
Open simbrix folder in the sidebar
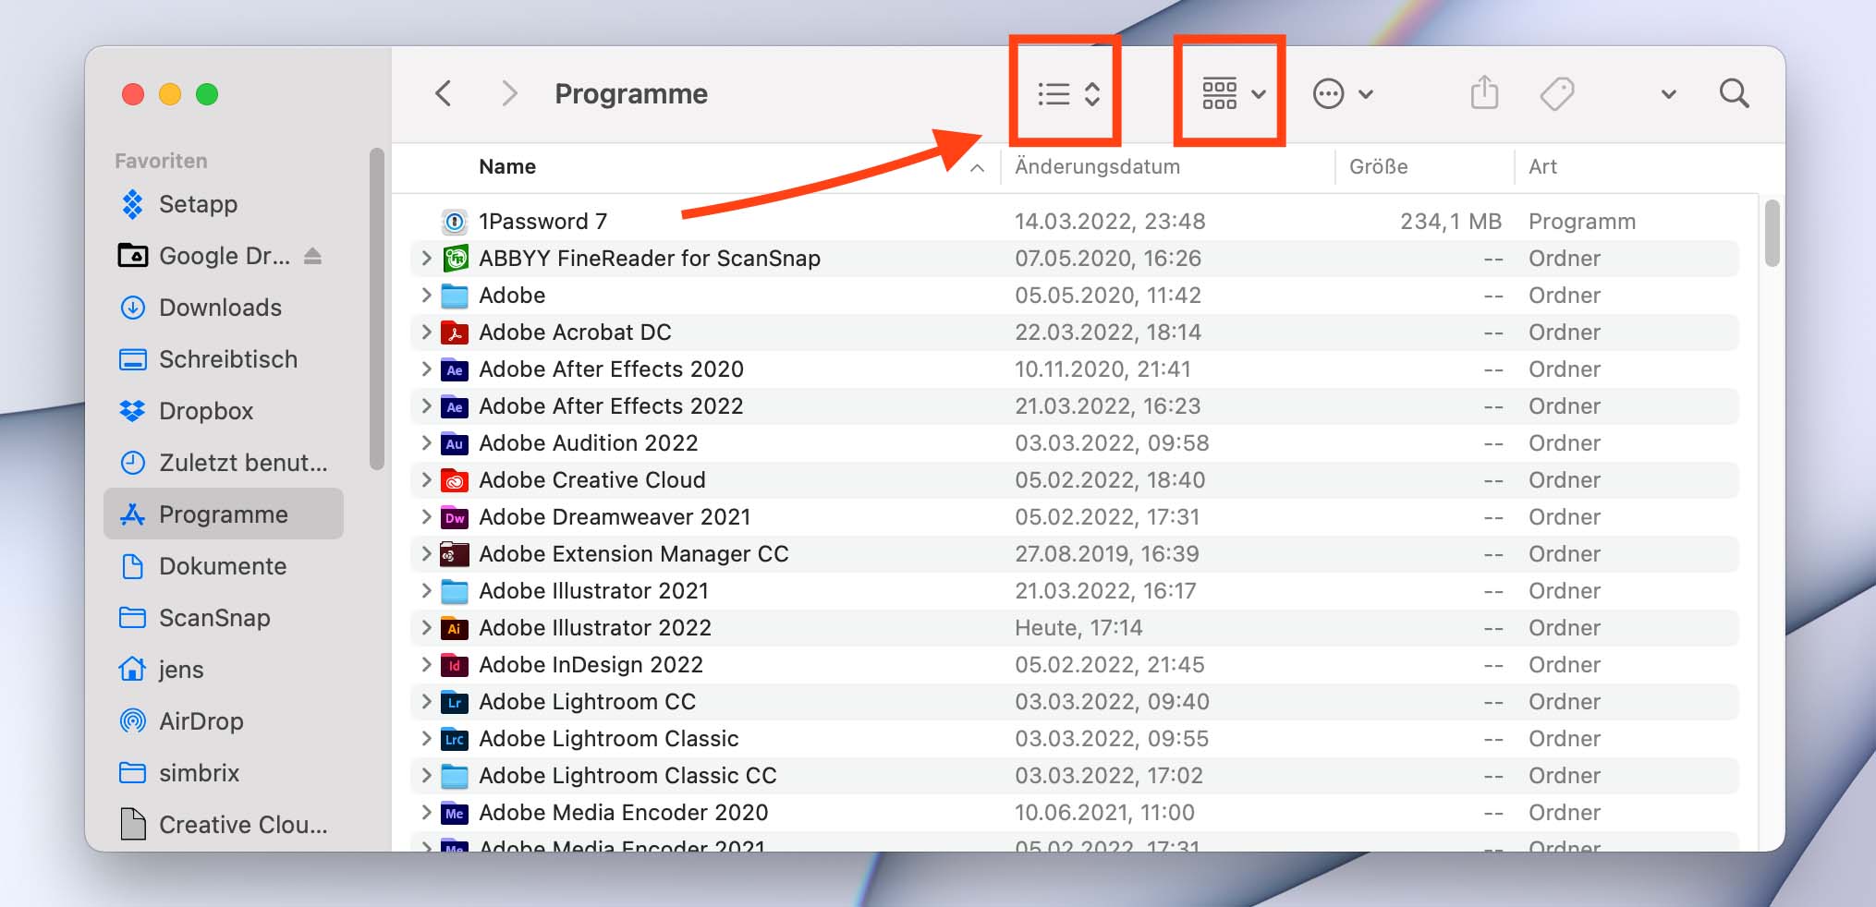[x=223, y=773]
